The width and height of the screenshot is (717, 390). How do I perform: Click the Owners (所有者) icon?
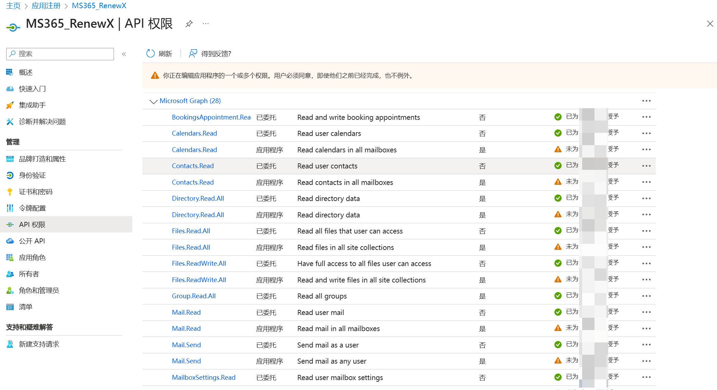pos(10,274)
